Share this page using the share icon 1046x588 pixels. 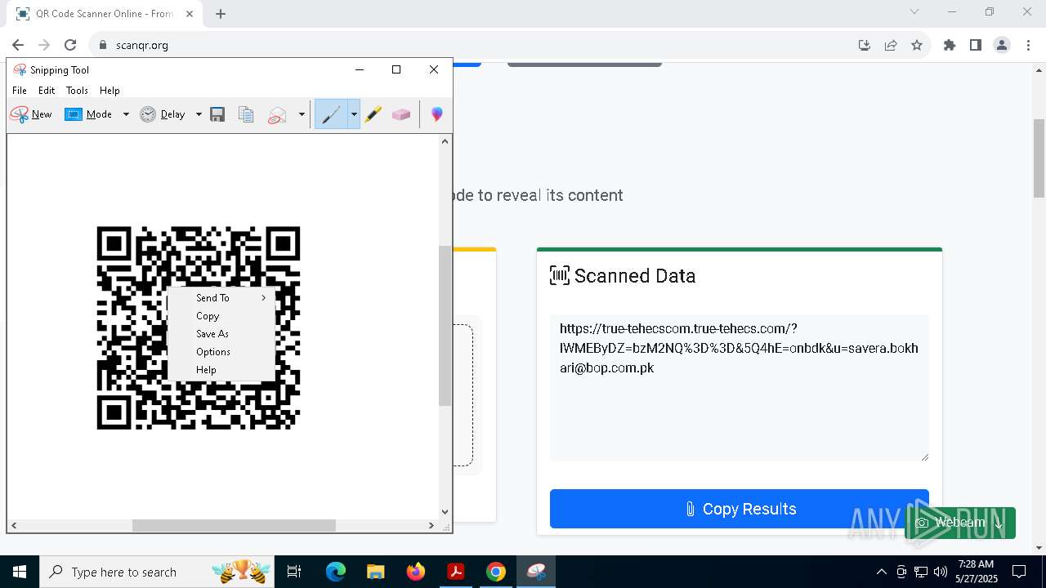point(891,45)
